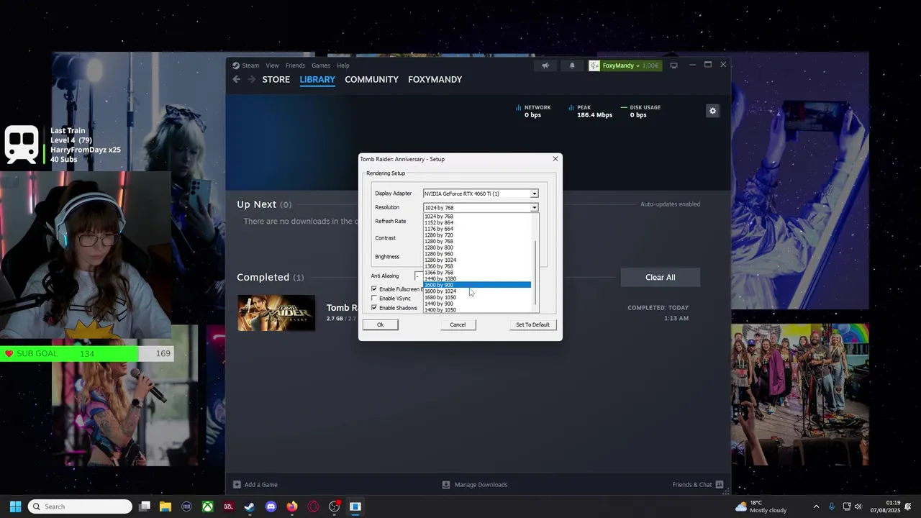This screenshot has width=921, height=518.
Task: Open Firefox from the taskbar
Action: pyautogui.click(x=291, y=506)
